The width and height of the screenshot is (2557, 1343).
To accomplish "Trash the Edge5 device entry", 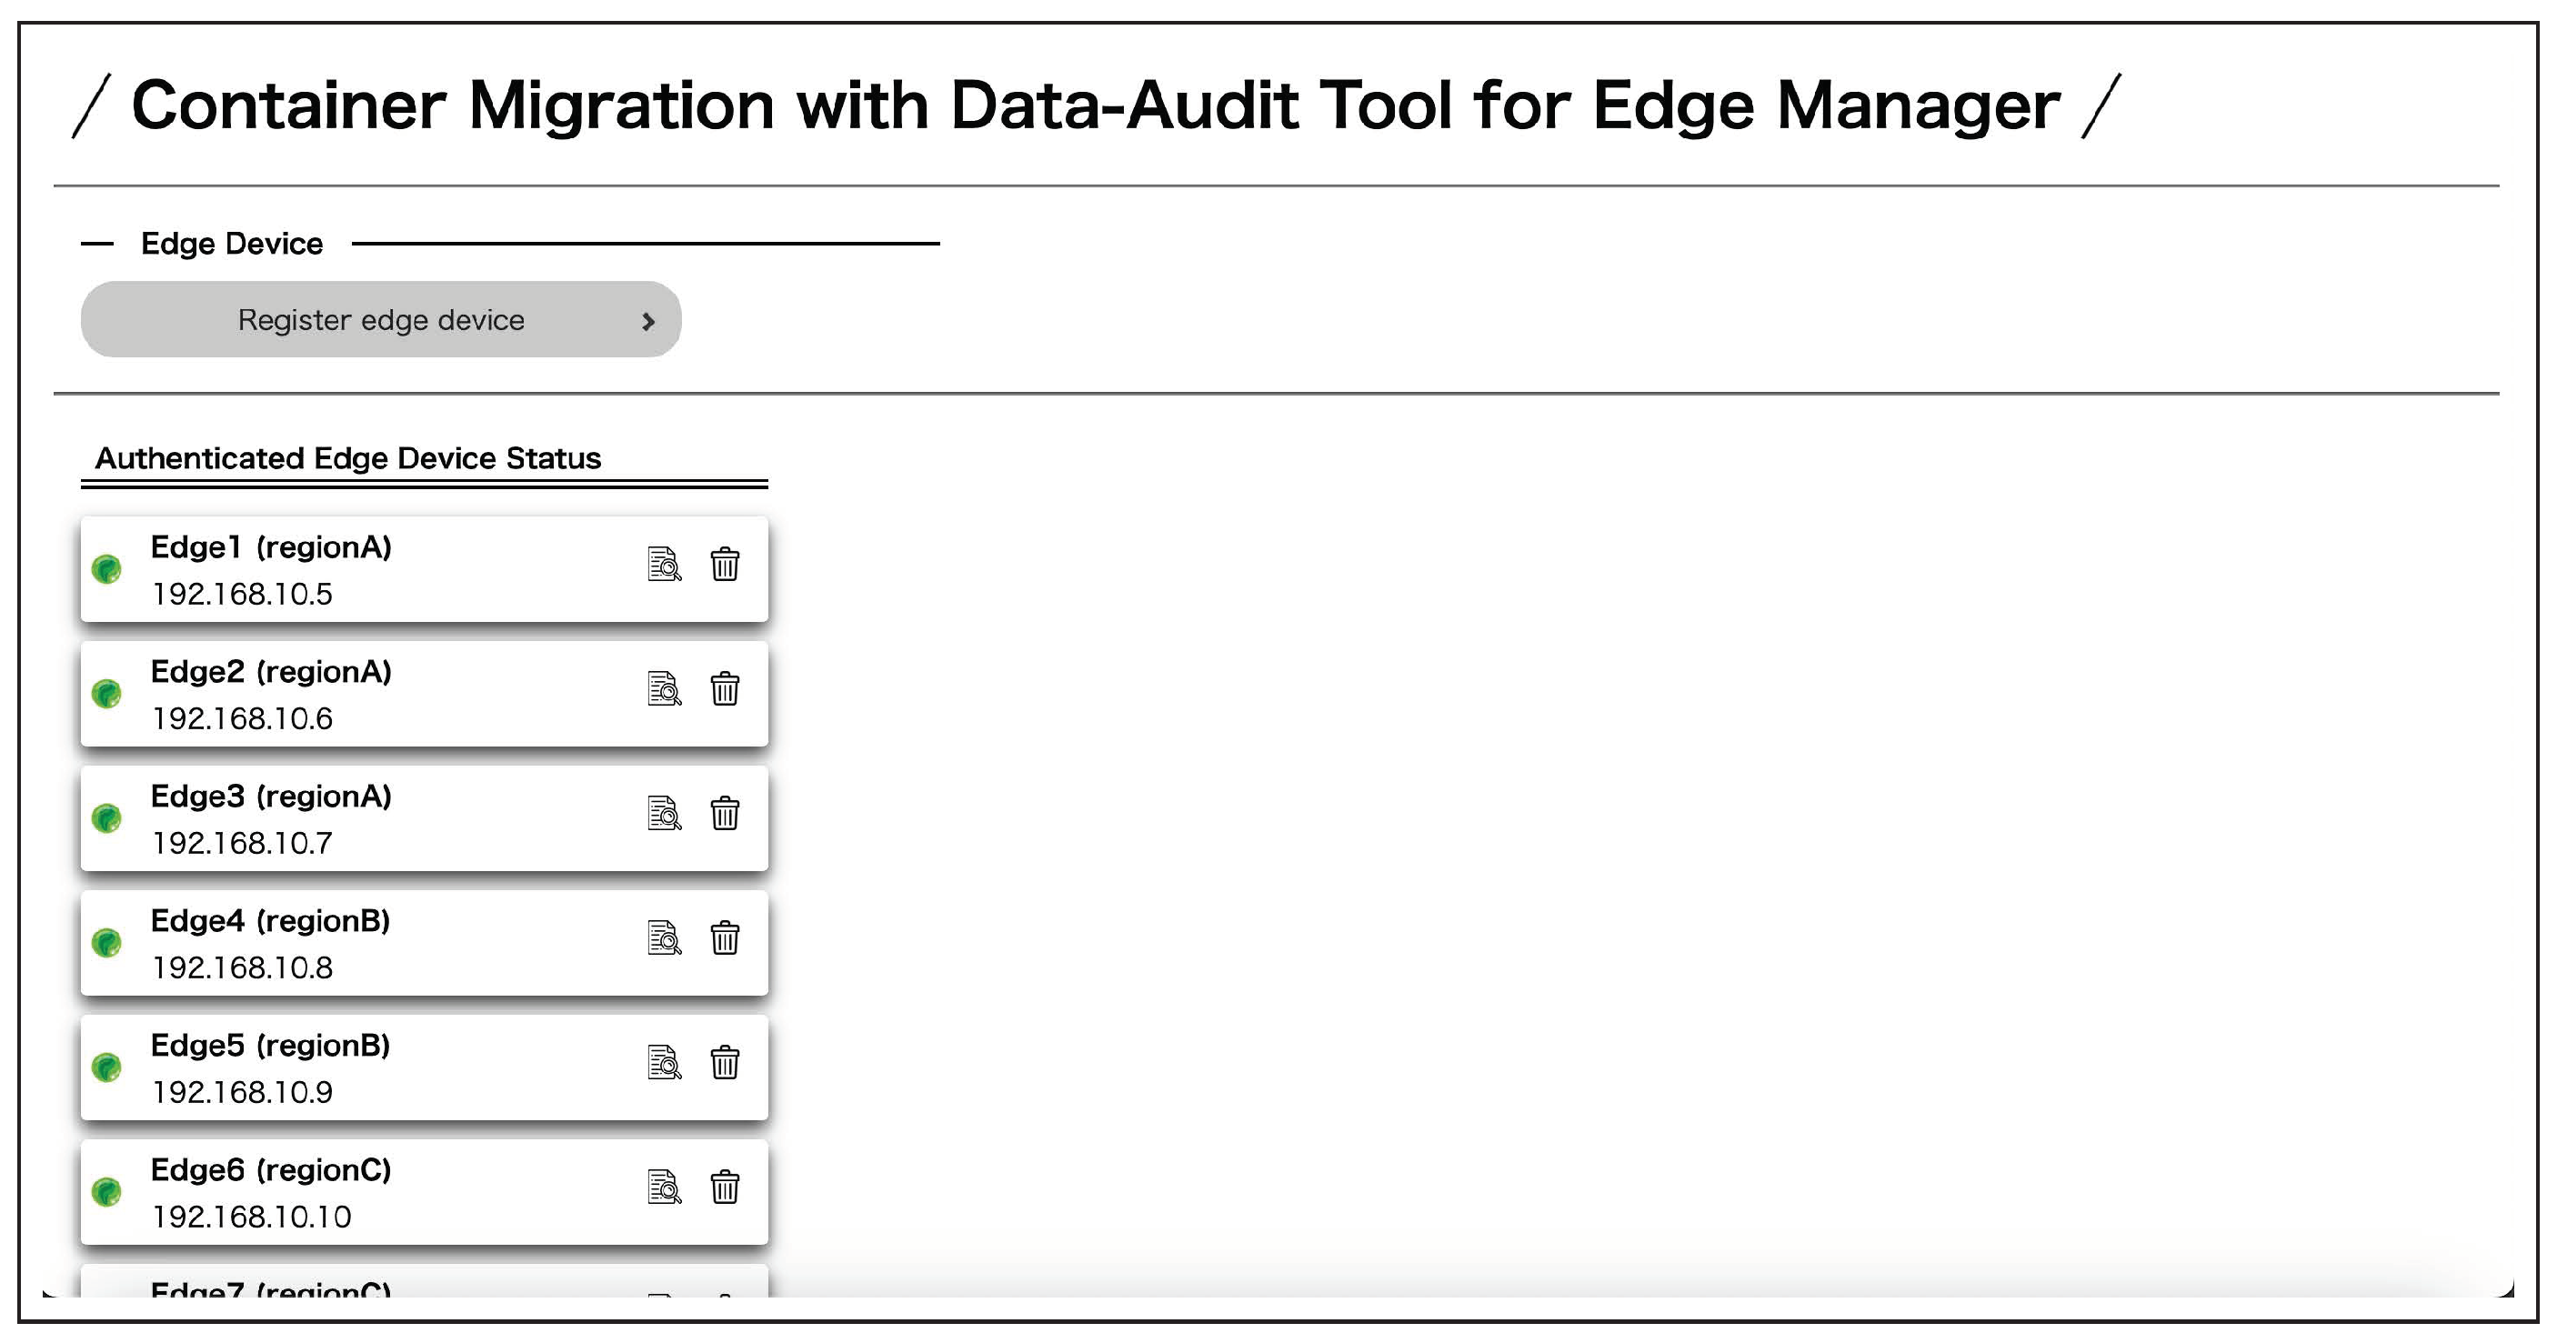I will 725,1062.
